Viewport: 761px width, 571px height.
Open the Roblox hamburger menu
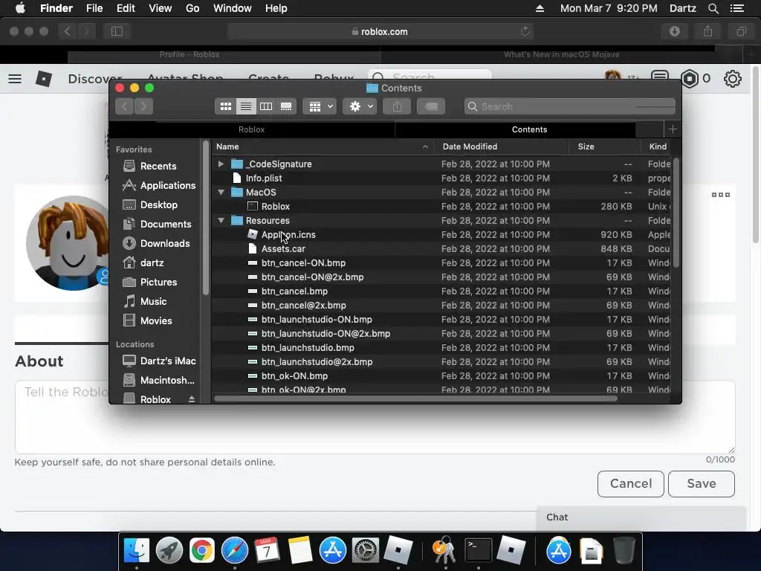[15, 78]
